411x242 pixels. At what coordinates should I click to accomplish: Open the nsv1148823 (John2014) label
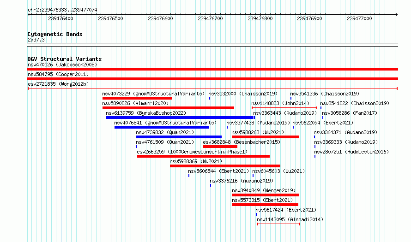click(x=280, y=103)
